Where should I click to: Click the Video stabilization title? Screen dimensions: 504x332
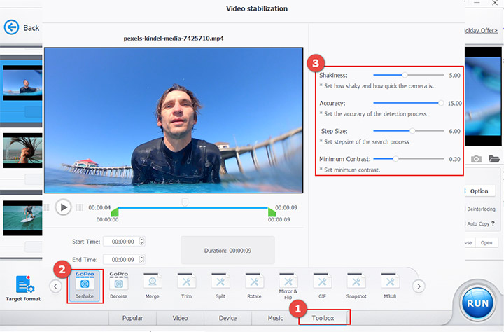257,8
